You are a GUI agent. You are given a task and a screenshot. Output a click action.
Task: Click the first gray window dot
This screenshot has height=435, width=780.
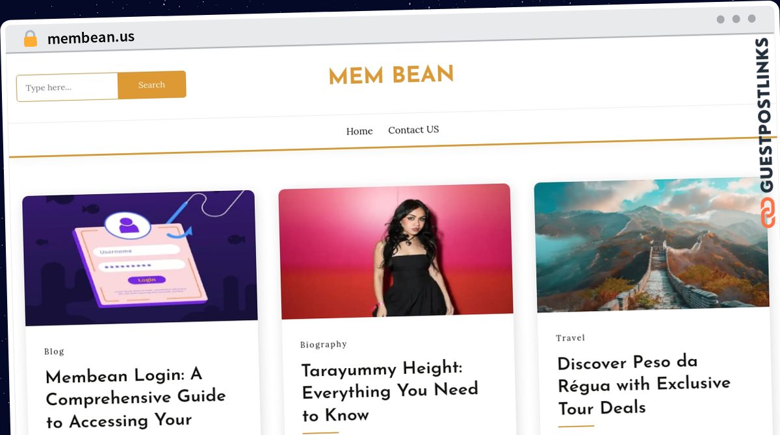720,19
